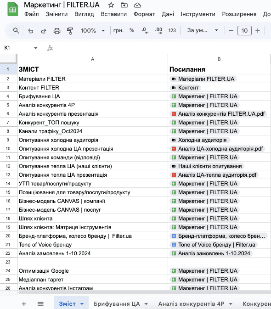Switch to Аналіз конкурентів 4P sheet
This screenshot has width=271, height=309.
point(192,303)
